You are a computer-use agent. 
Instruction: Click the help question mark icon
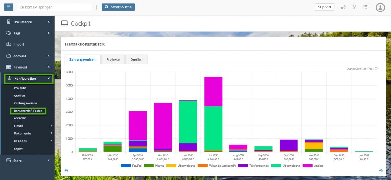[x=354, y=7]
